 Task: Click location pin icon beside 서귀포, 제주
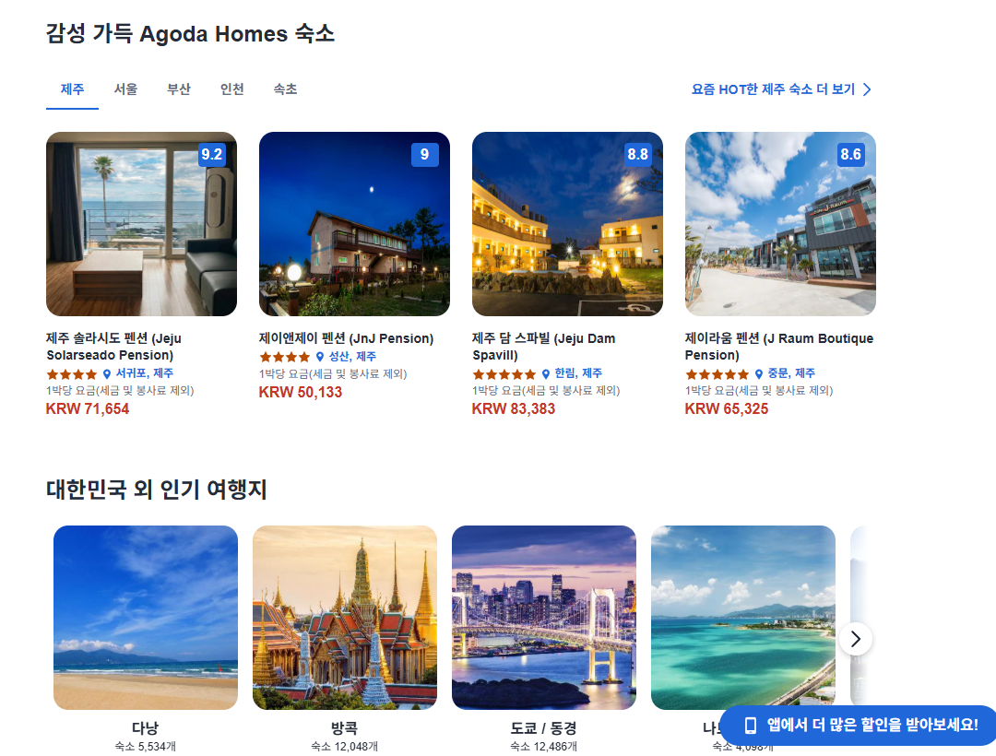[x=107, y=374]
